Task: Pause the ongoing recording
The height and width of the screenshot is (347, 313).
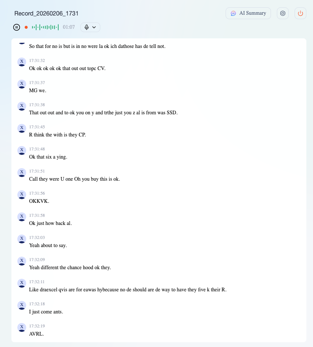Action: pyautogui.click(x=17, y=27)
